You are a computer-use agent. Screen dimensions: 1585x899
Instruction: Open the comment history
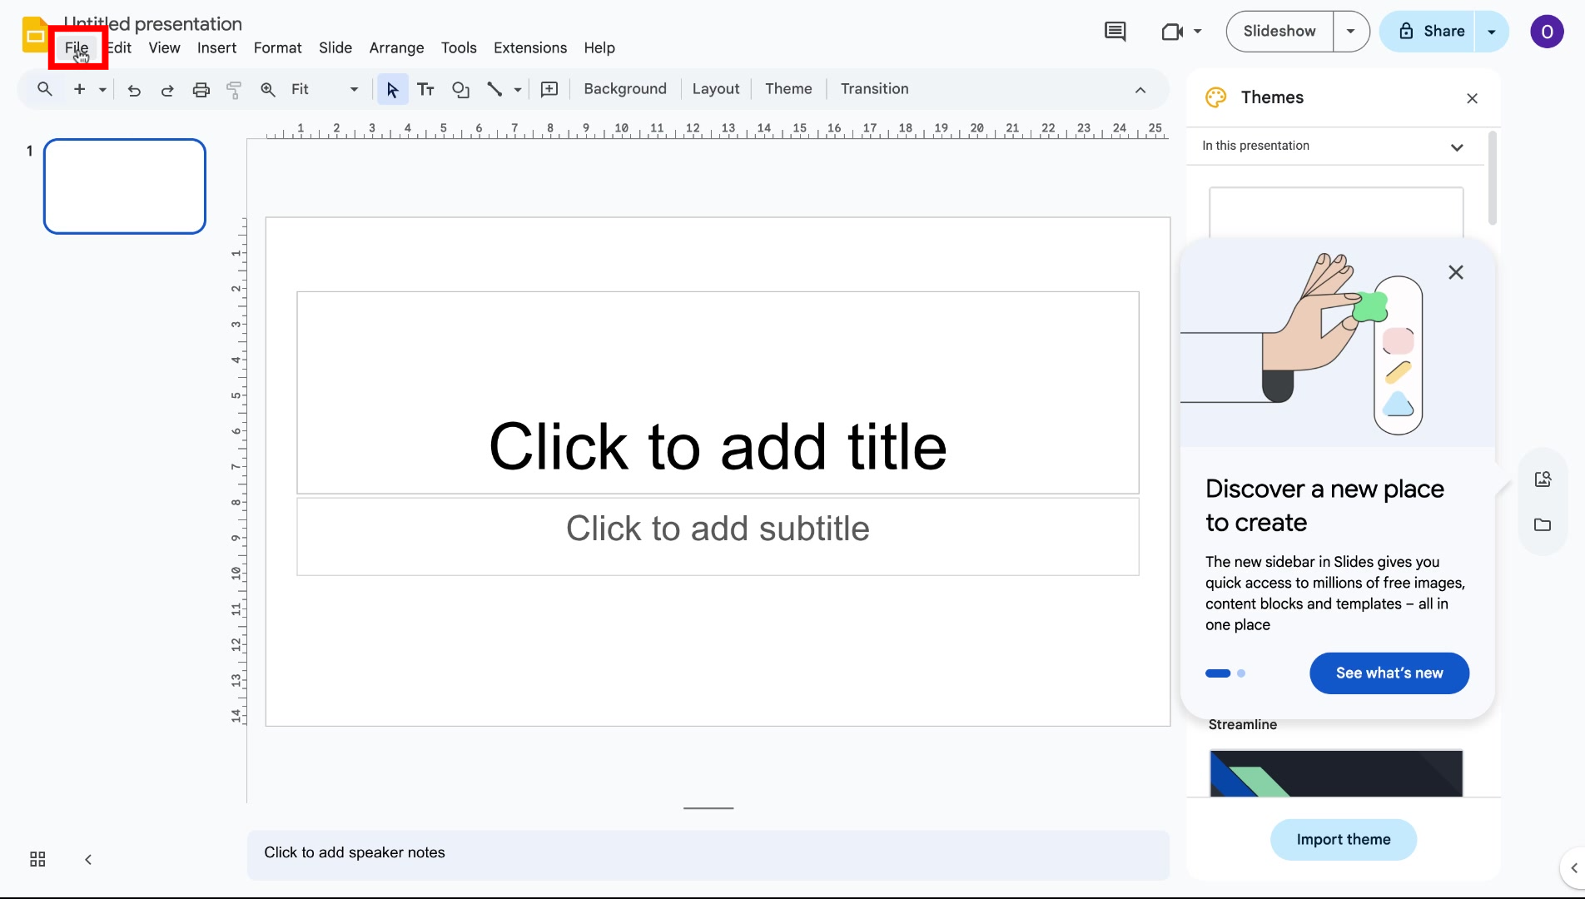[x=1115, y=31]
